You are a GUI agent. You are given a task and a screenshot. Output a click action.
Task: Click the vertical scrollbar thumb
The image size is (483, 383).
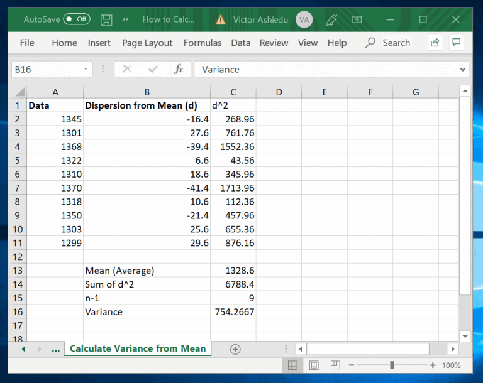(x=465, y=196)
